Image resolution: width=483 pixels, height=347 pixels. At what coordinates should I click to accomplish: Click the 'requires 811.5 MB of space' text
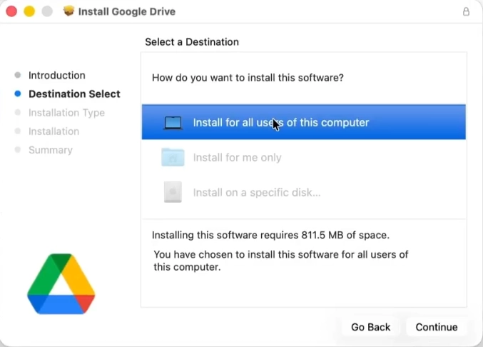tap(325, 235)
